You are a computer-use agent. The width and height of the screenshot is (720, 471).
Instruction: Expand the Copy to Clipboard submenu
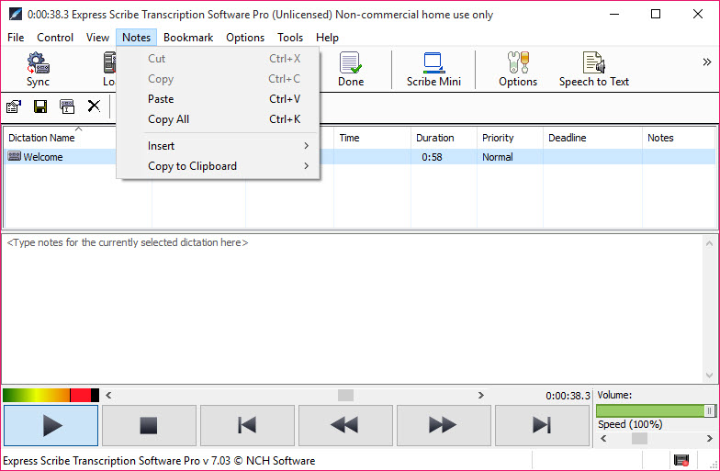[x=218, y=165]
